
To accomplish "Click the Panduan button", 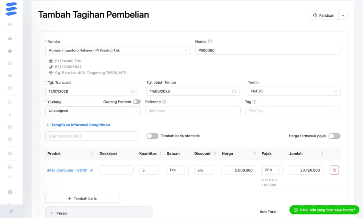I will (x=324, y=16).
